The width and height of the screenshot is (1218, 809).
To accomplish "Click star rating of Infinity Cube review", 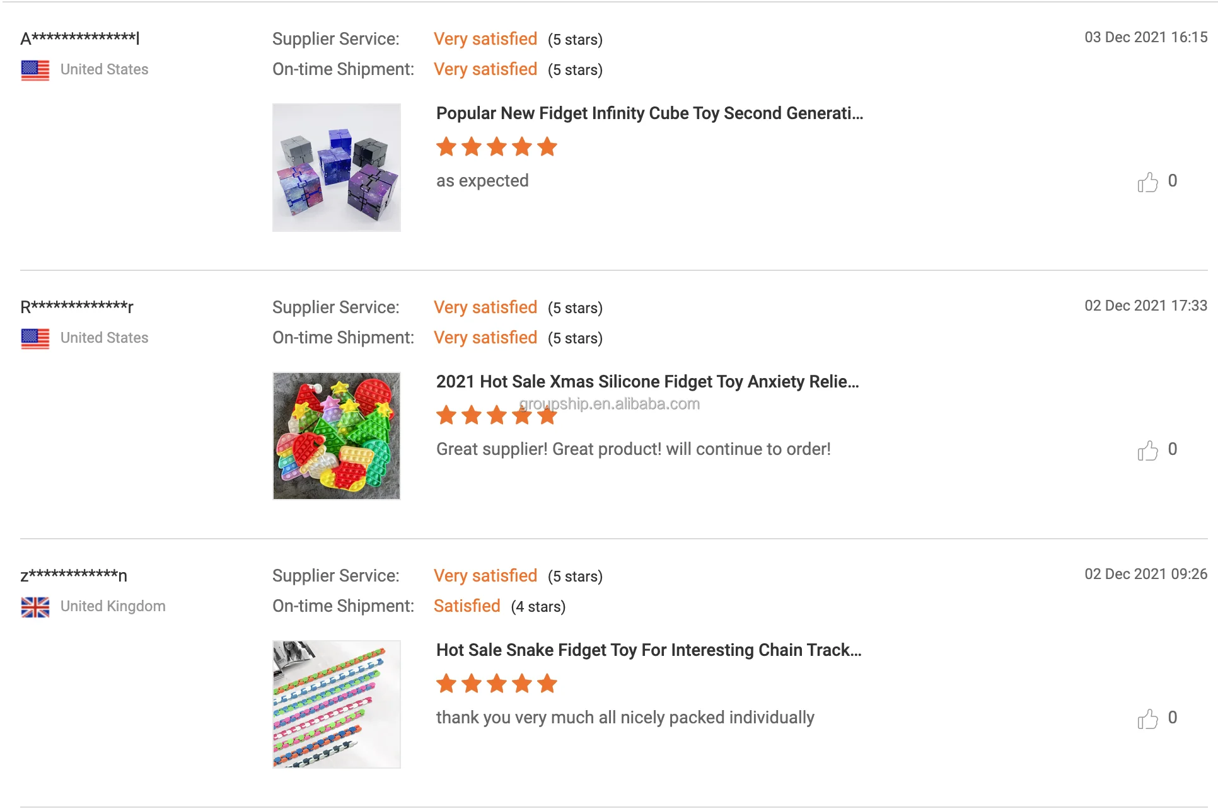I will click(x=497, y=147).
